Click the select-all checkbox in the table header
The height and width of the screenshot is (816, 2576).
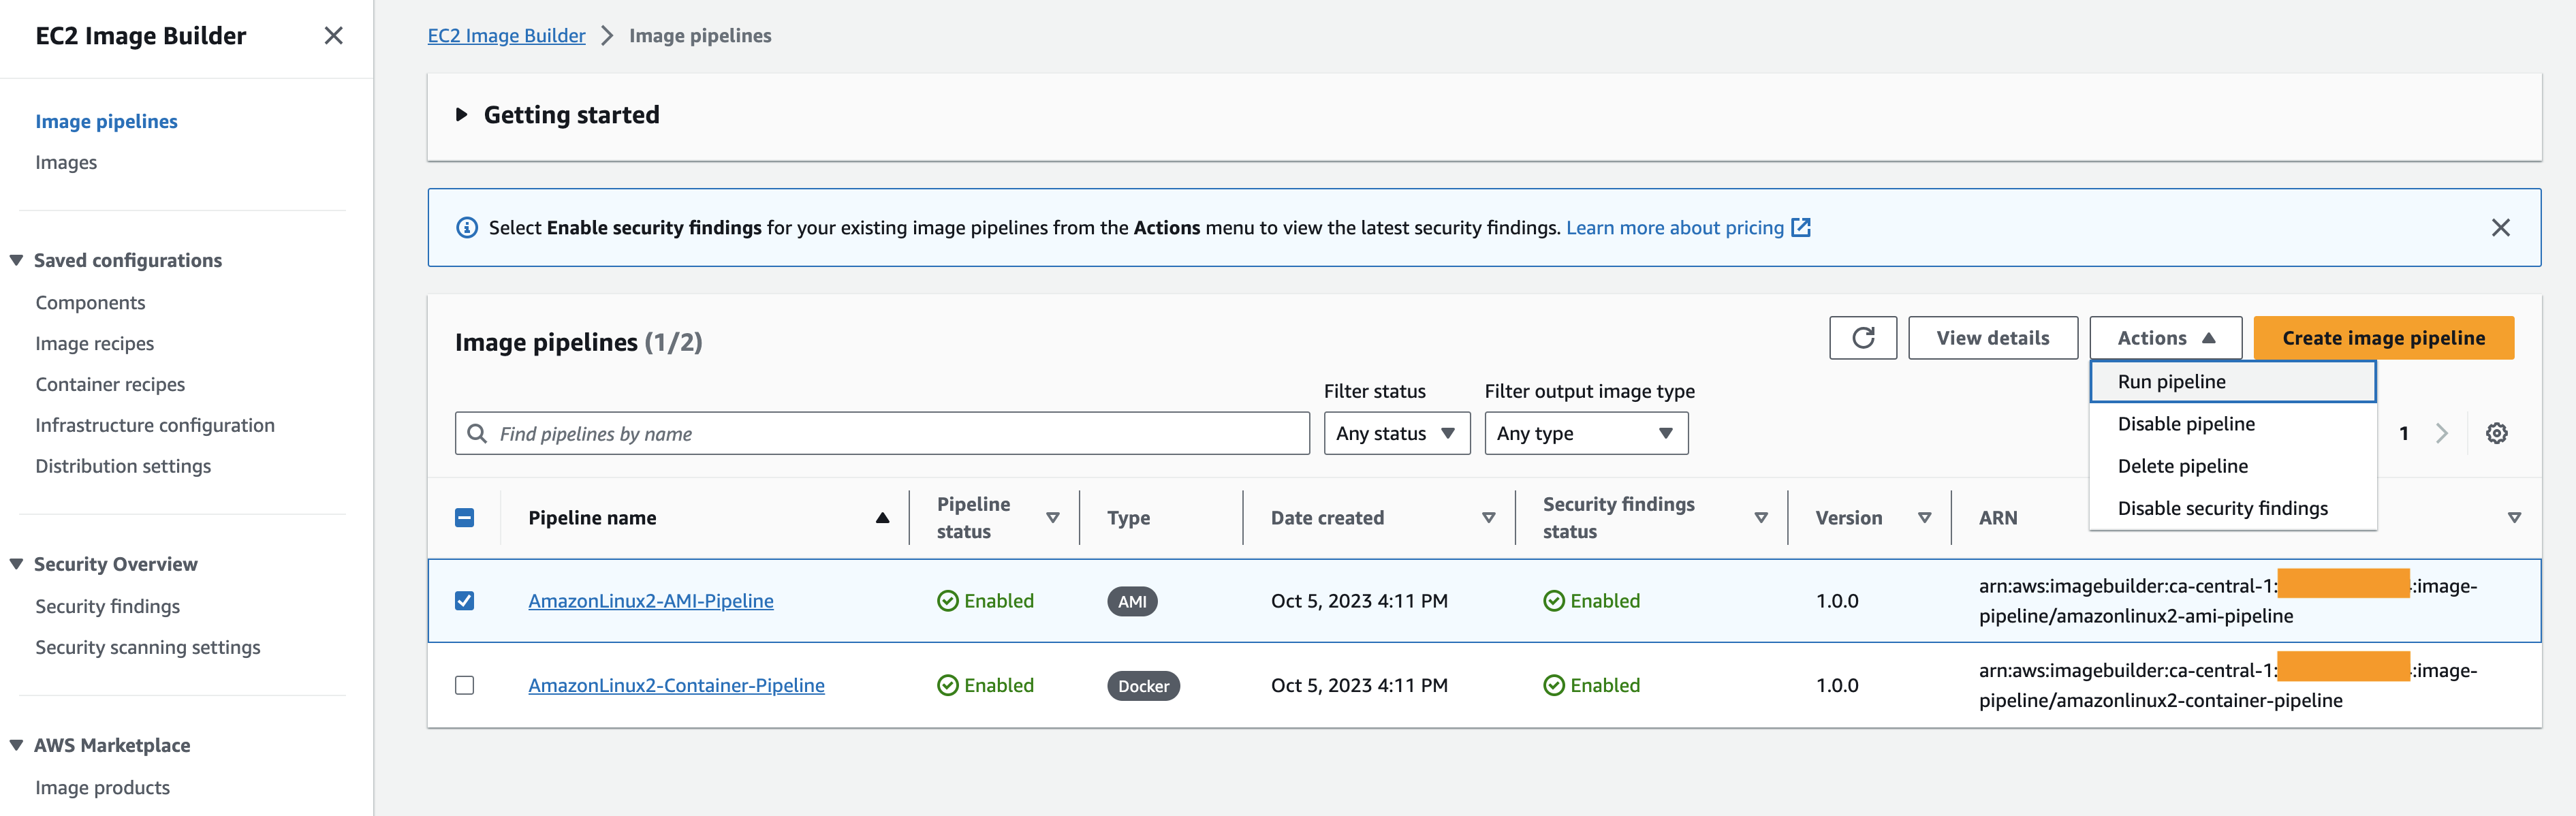[x=466, y=517]
